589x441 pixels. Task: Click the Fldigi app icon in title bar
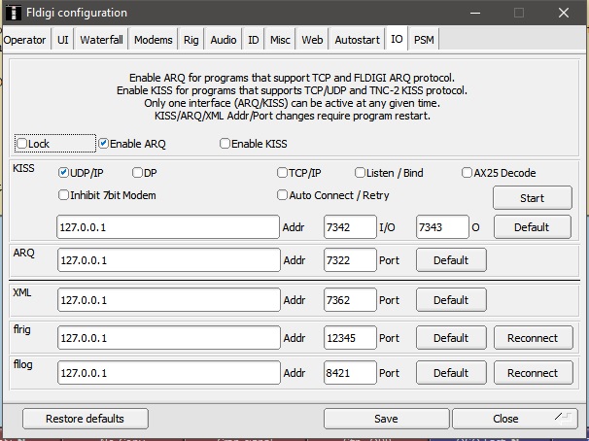14,13
